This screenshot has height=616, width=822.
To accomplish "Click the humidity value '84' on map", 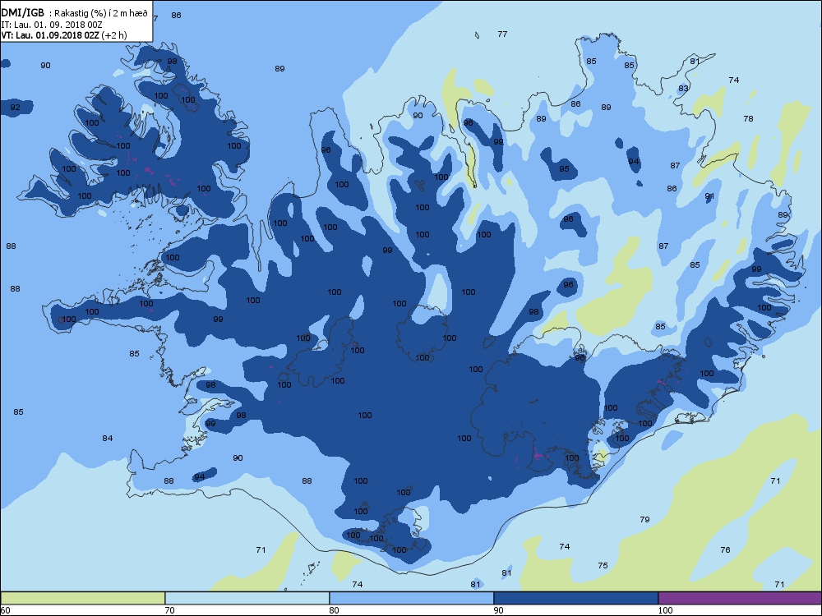I will (x=108, y=439).
